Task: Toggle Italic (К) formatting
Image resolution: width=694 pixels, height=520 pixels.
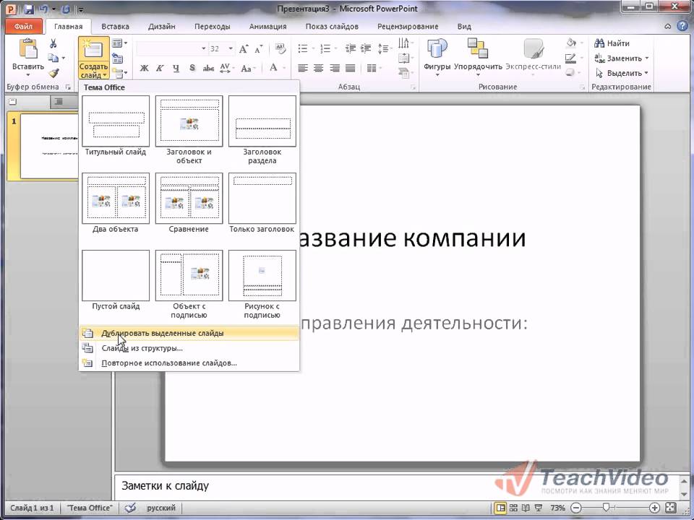Action: click(x=159, y=68)
